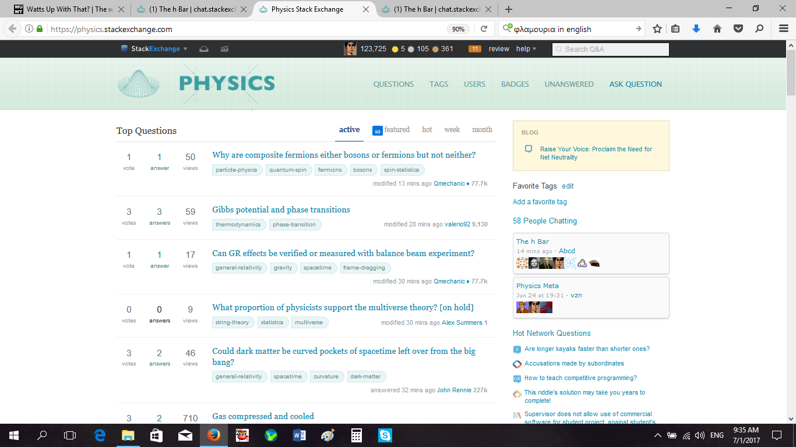
Task: Open Are longer kayaks faster question
Action: (x=587, y=349)
